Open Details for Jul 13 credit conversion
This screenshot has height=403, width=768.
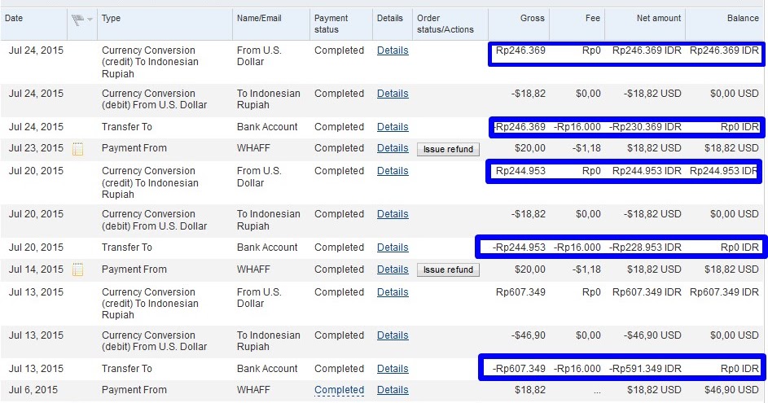click(393, 291)
